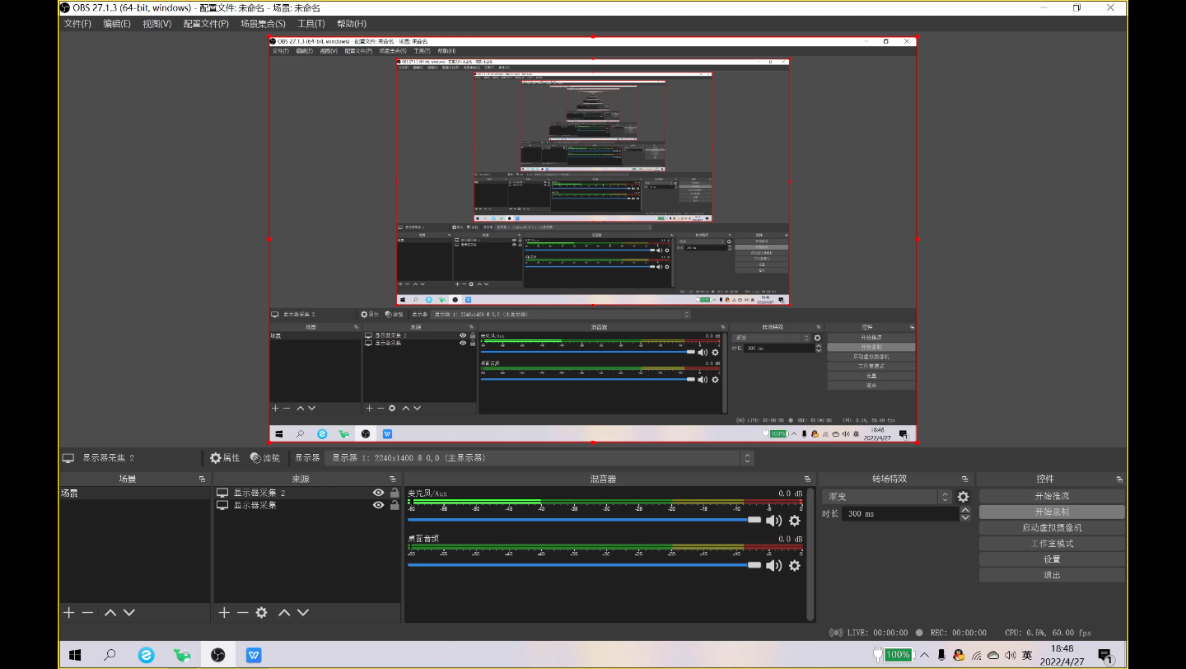The width and height of the screenshot is (1186, 669).
Task: Click the QQ penguin tray icon
Action: pos(959,656)
